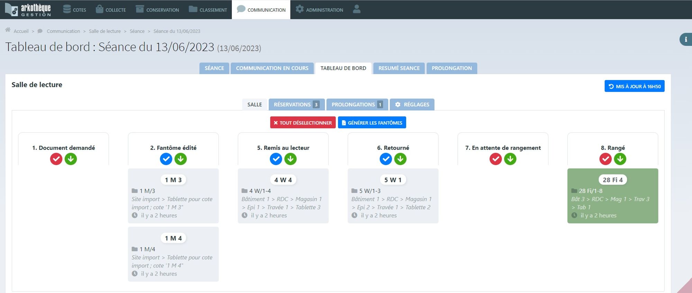Screen dimensions: 692x293
Task: Click the Accueil home icon in breadcrumb
Action: click(x=8, y=30)
